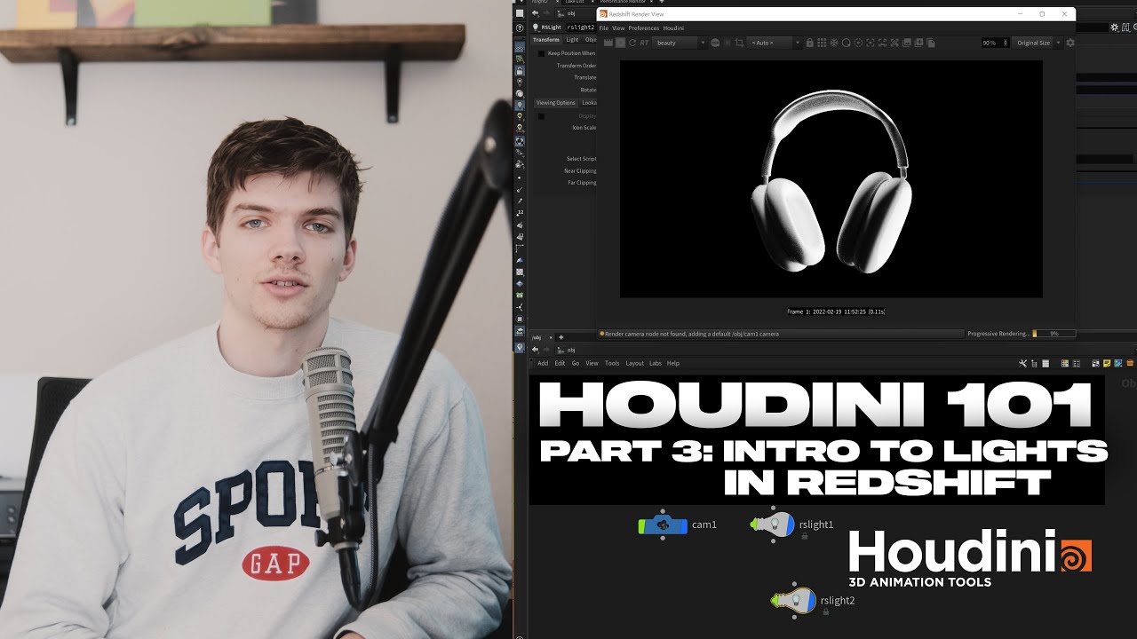The image size is (1137, 639).
Task: Toggle the Display checkbox
Action: pos(541,116)
